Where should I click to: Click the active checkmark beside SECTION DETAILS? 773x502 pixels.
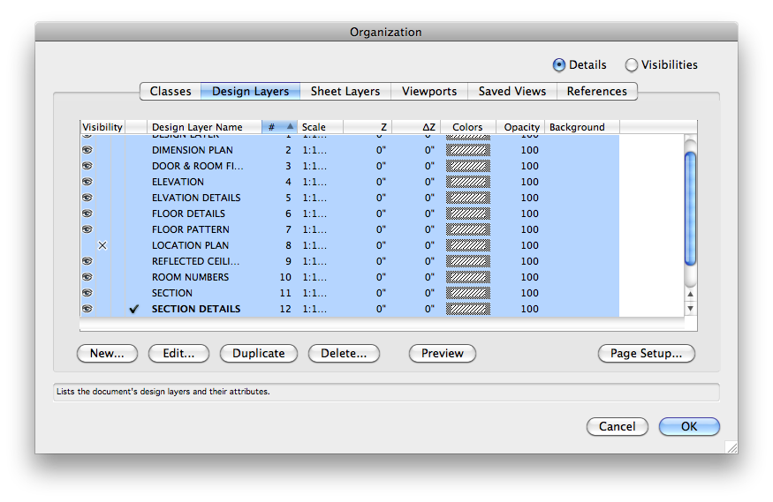point(134,309)
